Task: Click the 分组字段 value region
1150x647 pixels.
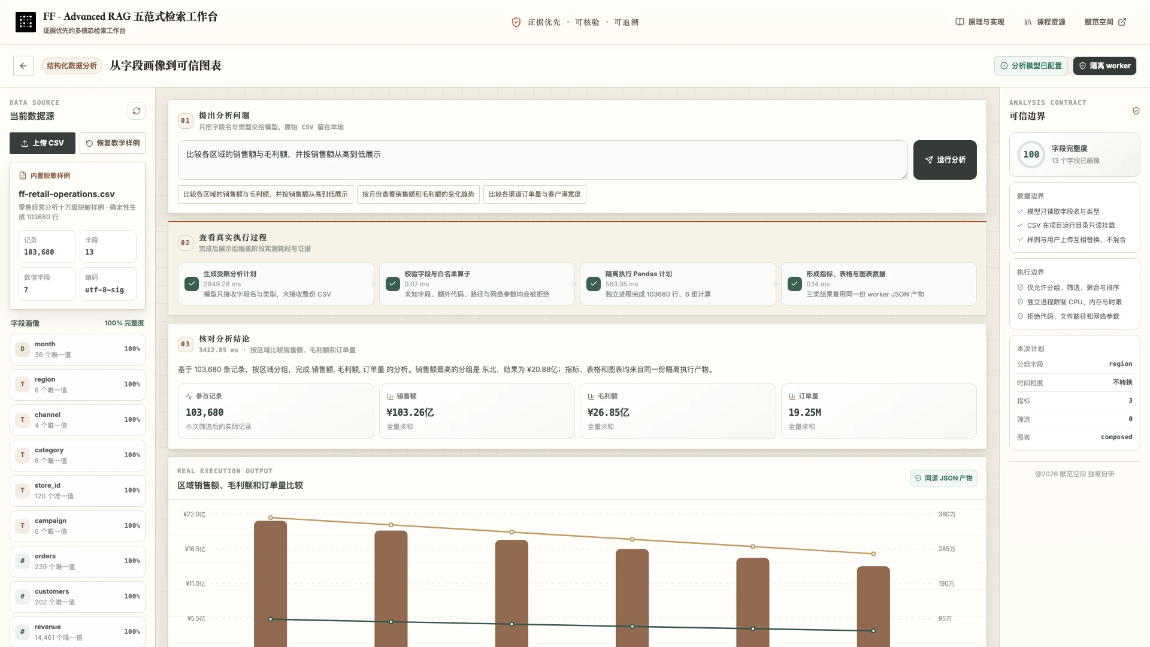Action: [x=1121, y=364]
